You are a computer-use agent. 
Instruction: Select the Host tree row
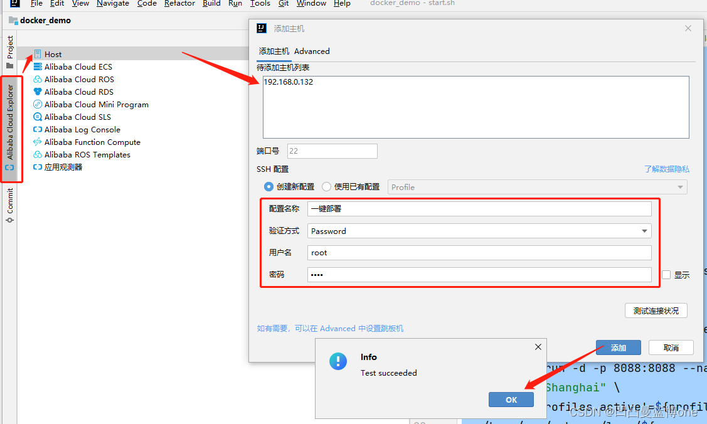[134, 54]
